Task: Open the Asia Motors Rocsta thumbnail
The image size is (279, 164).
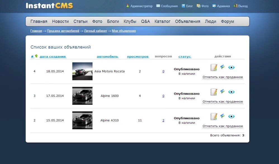Action: point(82,71)
